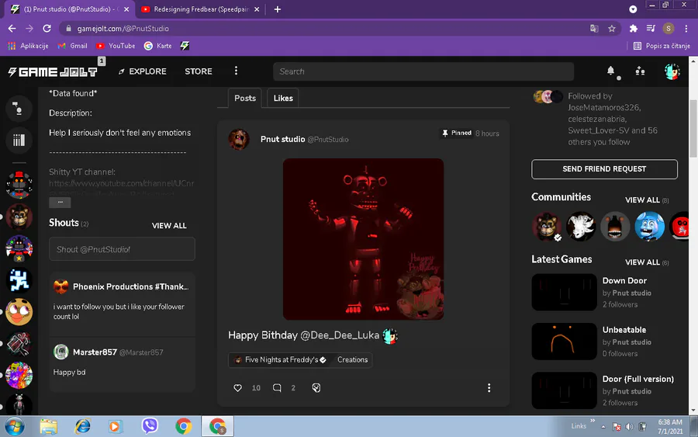View all latest games
698x437 pixels.
click(x=647, y=262)
